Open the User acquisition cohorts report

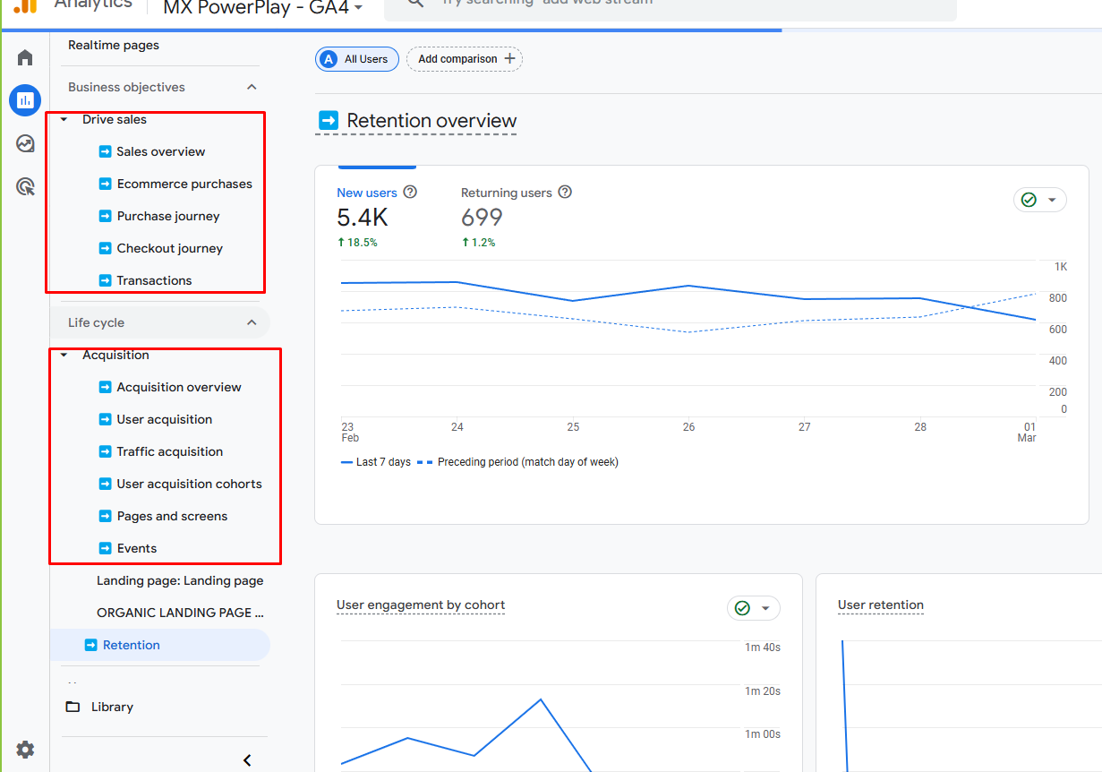click(x=190, y=484)
